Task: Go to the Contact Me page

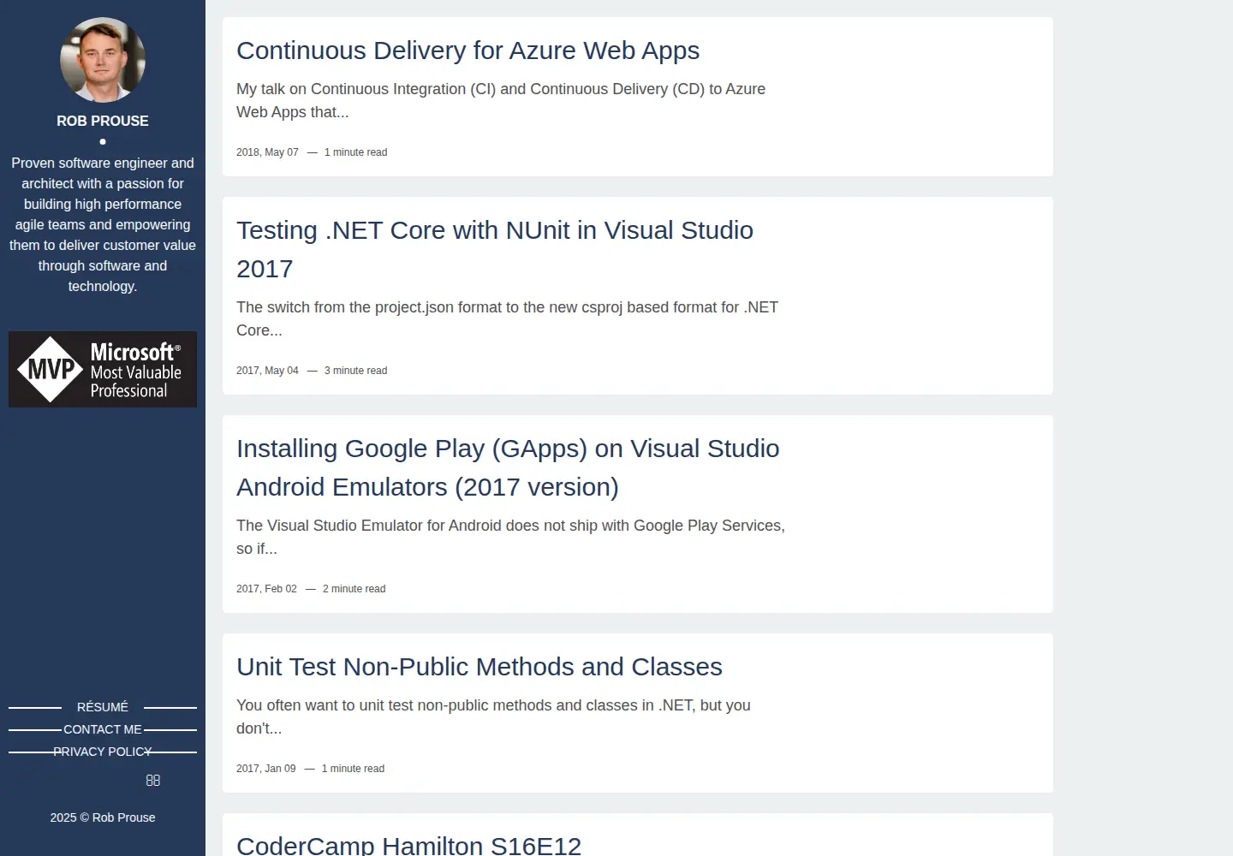Action: click(103, 729)
